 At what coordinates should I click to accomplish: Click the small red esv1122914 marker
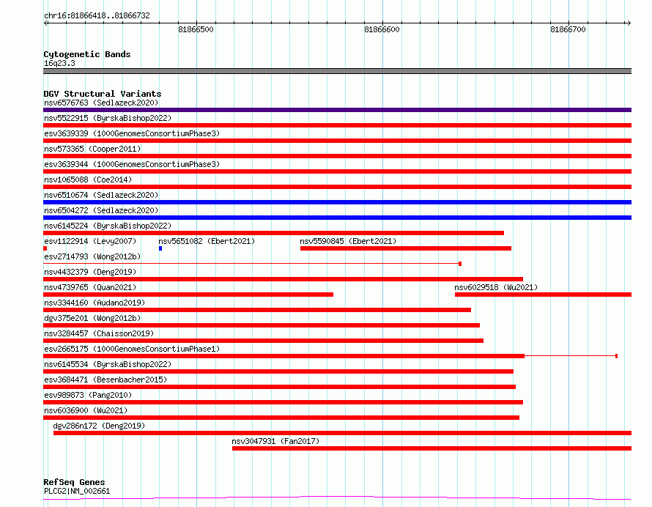coord(45,248)
